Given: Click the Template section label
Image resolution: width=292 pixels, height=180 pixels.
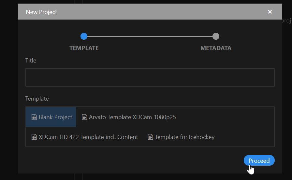Looking at the screenshot, I should pyautogui.click(x=37, y=99).
